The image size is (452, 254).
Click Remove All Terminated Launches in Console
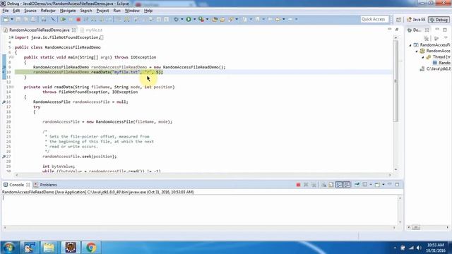[x=314, y=185]
